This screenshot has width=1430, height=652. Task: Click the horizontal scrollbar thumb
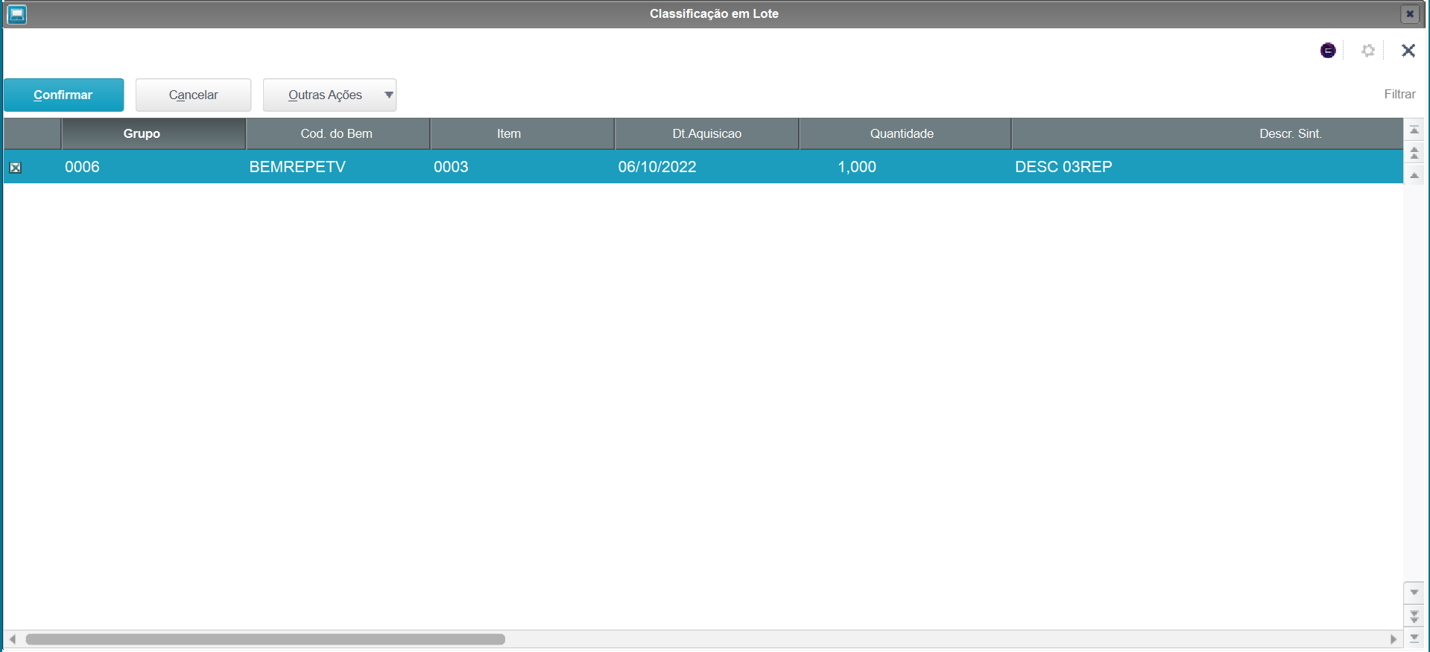click(x=265, y=639)
